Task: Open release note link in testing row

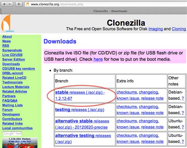Action: pyautogui.click(x=152, y=113)
